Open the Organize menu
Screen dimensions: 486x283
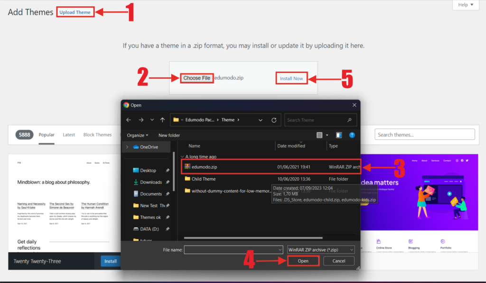click(137, 135)
